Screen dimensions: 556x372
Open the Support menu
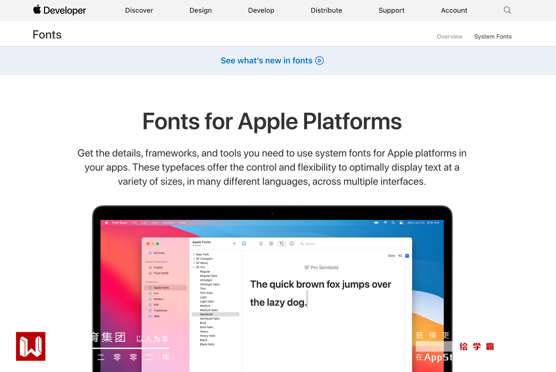coord(391,10)
